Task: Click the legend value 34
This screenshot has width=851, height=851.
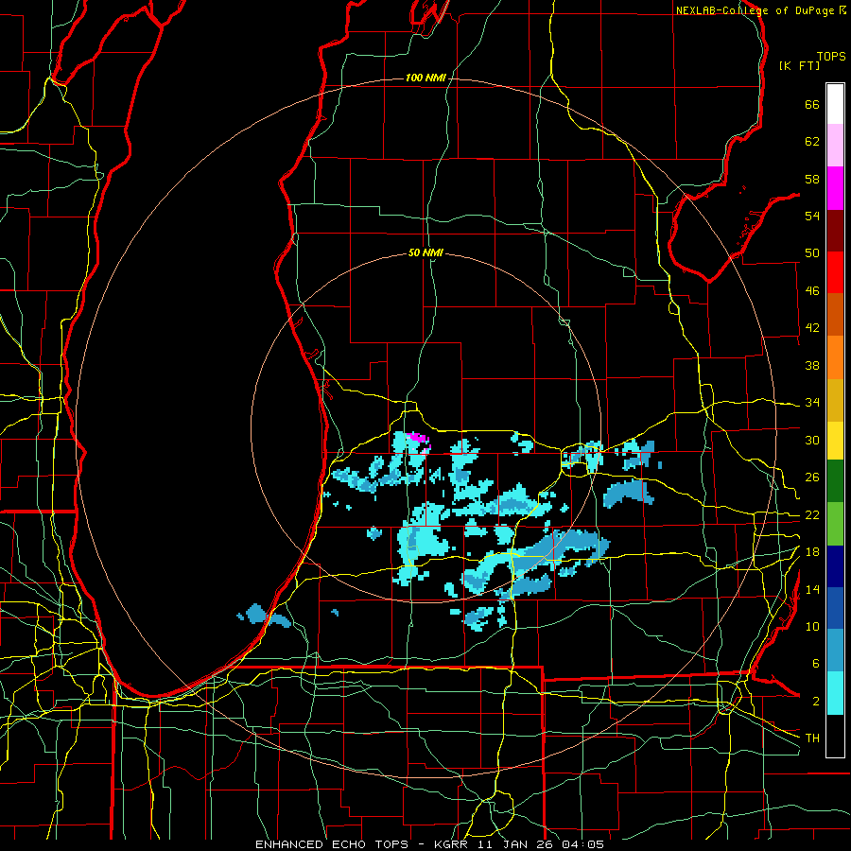Action: pos(812,402)
